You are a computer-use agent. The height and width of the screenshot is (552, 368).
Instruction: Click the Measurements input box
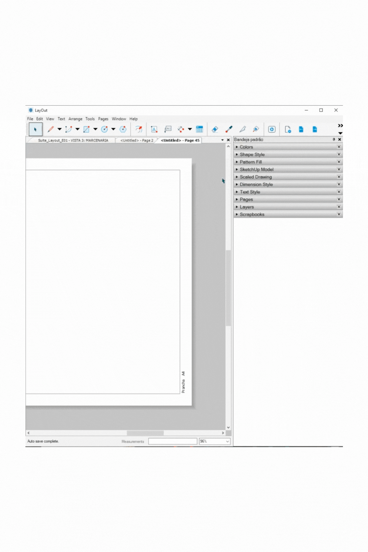(x=173, y=441)
